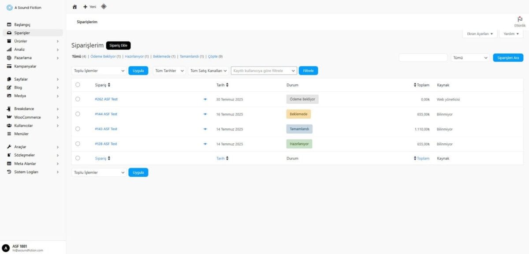Screen dimensions: 529x254
Task: Open Ürünler in the sidebar
Action: pyautogui.click(x=21, y=41)
